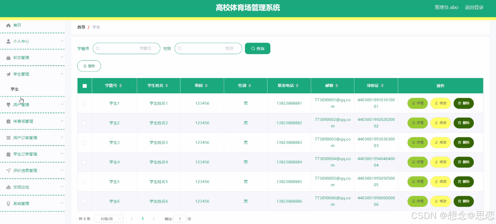The image size is (496, 224).
Task: Go to previous page arrow in pagination
Action: (131, 219)
